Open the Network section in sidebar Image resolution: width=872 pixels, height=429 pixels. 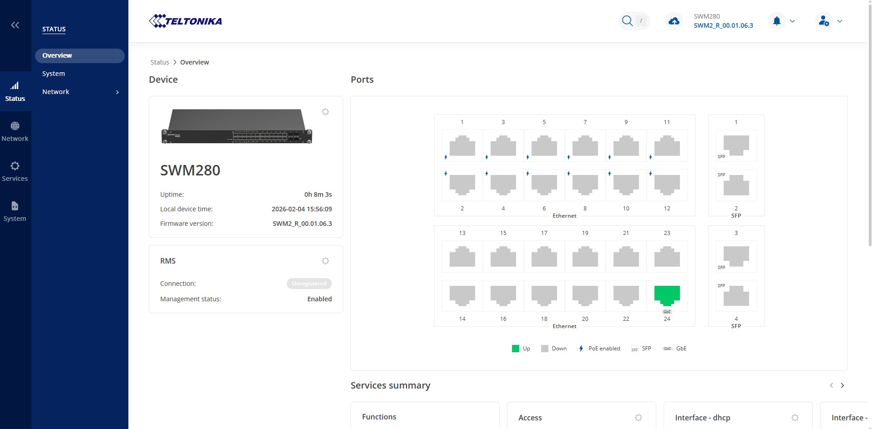point(15,131)
